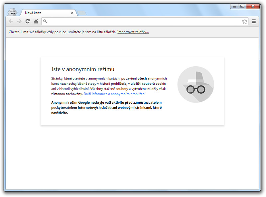266x197 pixels.
Task: Minimize the browser window
Action: pos(234,6)
